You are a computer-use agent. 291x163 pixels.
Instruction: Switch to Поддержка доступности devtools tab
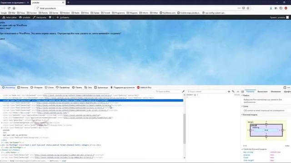pyautogui.click(x=122, y=87)
